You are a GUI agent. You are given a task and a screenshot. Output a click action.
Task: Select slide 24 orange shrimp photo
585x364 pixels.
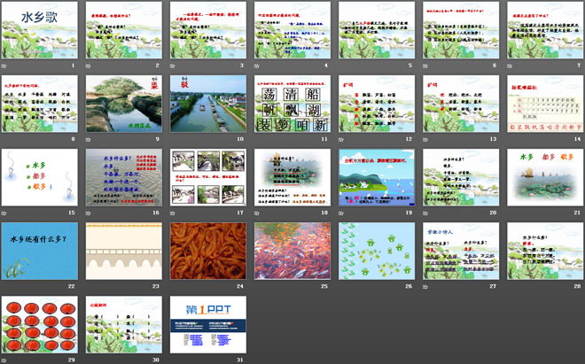[208, 251]
